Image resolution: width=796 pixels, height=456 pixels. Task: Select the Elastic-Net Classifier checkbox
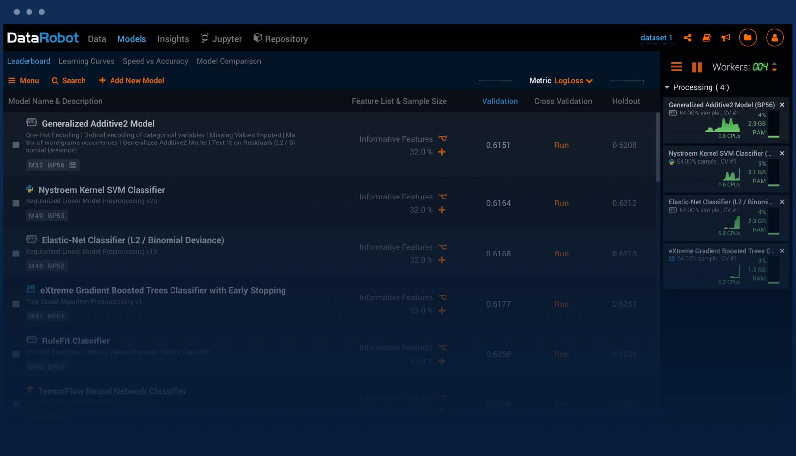(x=16, y=254)
